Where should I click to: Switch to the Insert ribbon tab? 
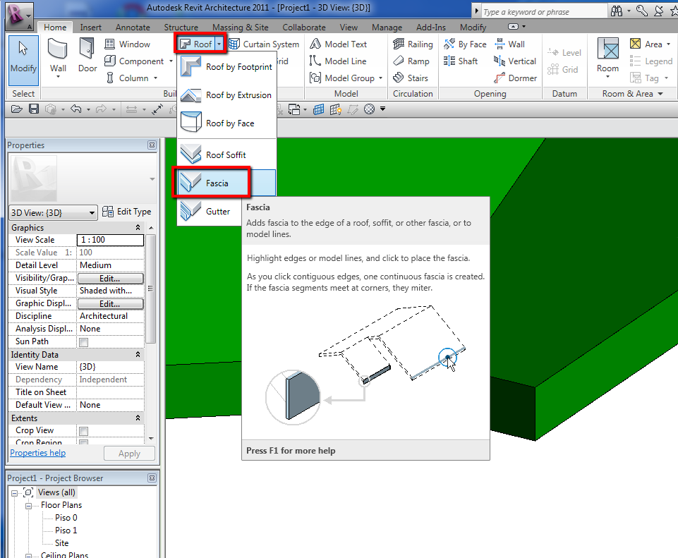coord(90,28)
